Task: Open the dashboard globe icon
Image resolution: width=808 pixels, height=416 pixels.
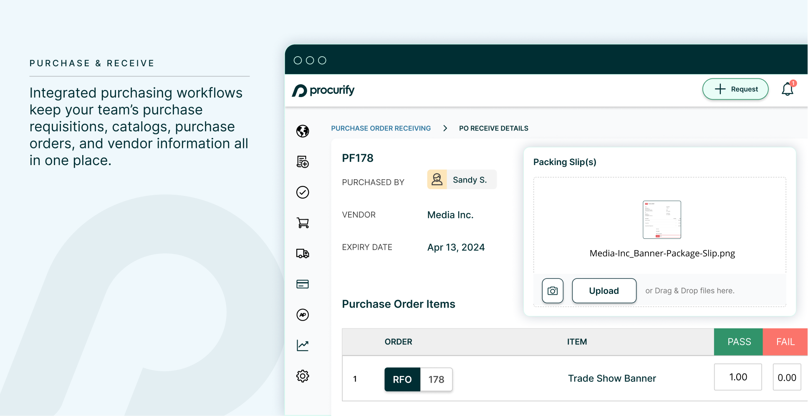Action: tap(303, 131)
